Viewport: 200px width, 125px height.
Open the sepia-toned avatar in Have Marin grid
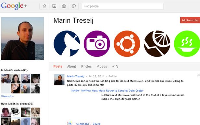coord(36,112)
